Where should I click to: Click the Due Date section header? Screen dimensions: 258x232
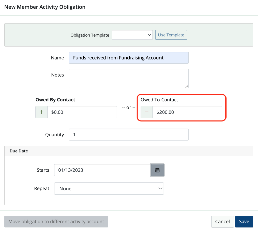(19, 151)
